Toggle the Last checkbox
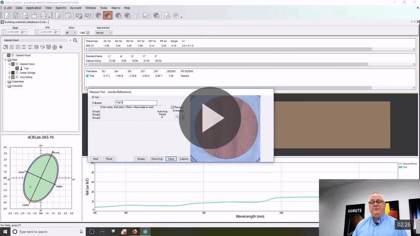 88,32
